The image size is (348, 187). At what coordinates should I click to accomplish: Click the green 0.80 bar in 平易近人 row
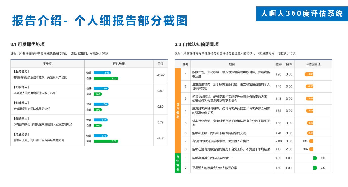tap(315, 168)
